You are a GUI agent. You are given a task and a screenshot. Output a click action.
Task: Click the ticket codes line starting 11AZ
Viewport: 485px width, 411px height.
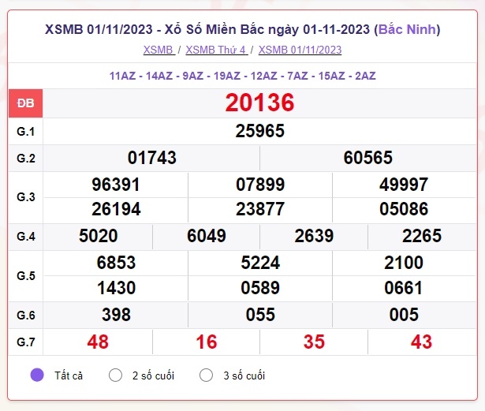pyautogui.click(x=243, y=76)
